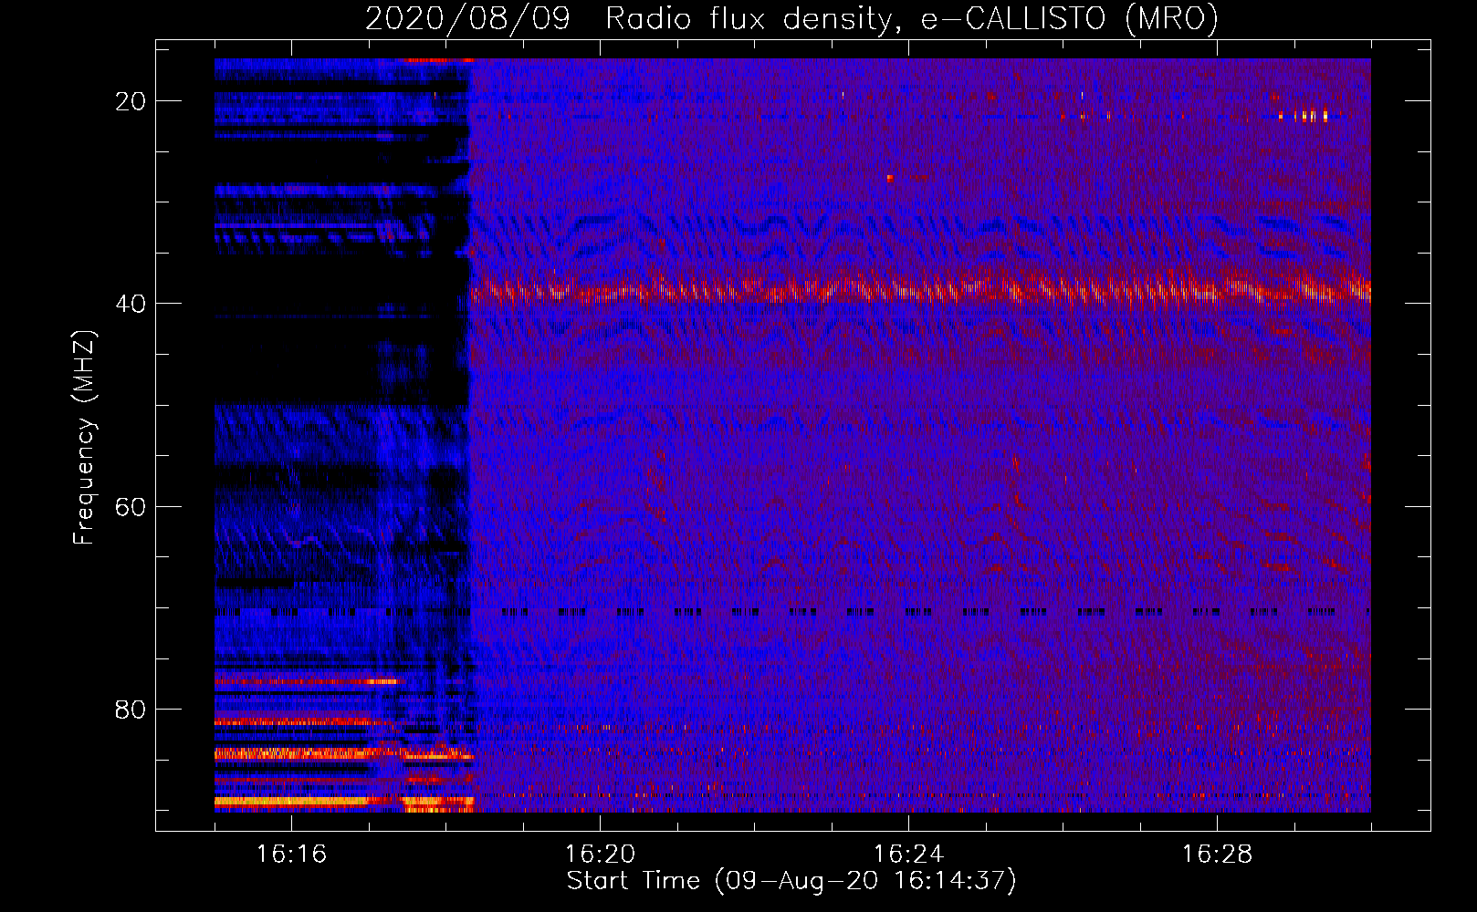Viewport: 1477px width, 912px height.
Task: Click the 16:28 time tick label
Action: point(1217,855)
